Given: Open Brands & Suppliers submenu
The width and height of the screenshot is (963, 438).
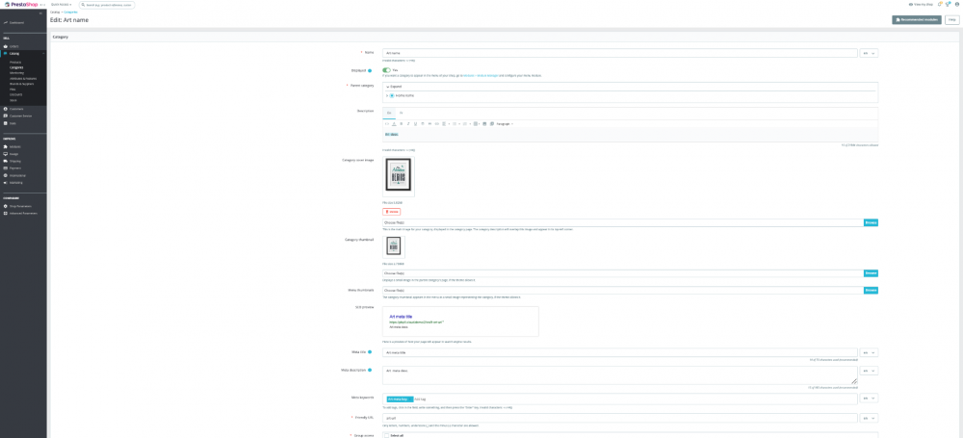Looking at the screenshot, I should coord(21,84).
